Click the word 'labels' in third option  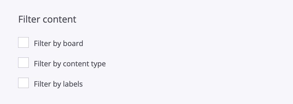[x=73, y=84]
